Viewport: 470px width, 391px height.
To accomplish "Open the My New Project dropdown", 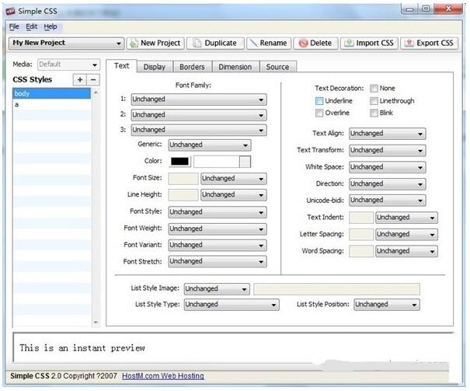I will point(66,44).
